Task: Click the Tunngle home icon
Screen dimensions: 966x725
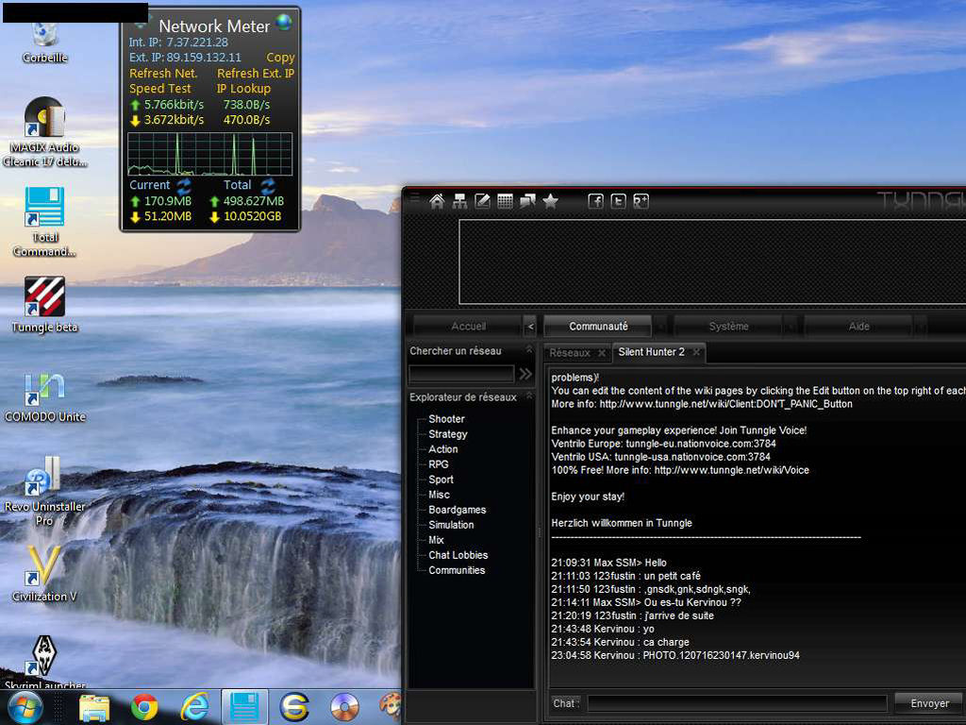Action: click(437, 202)
